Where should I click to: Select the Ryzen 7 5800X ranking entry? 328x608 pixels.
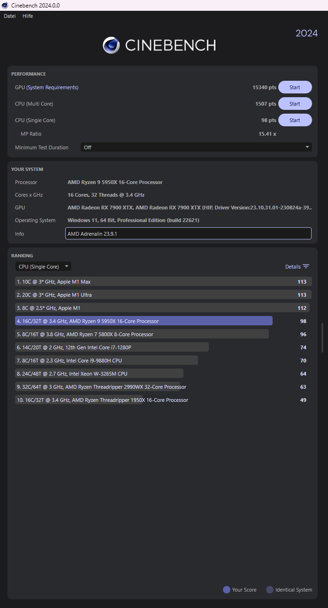coord(142,334)
